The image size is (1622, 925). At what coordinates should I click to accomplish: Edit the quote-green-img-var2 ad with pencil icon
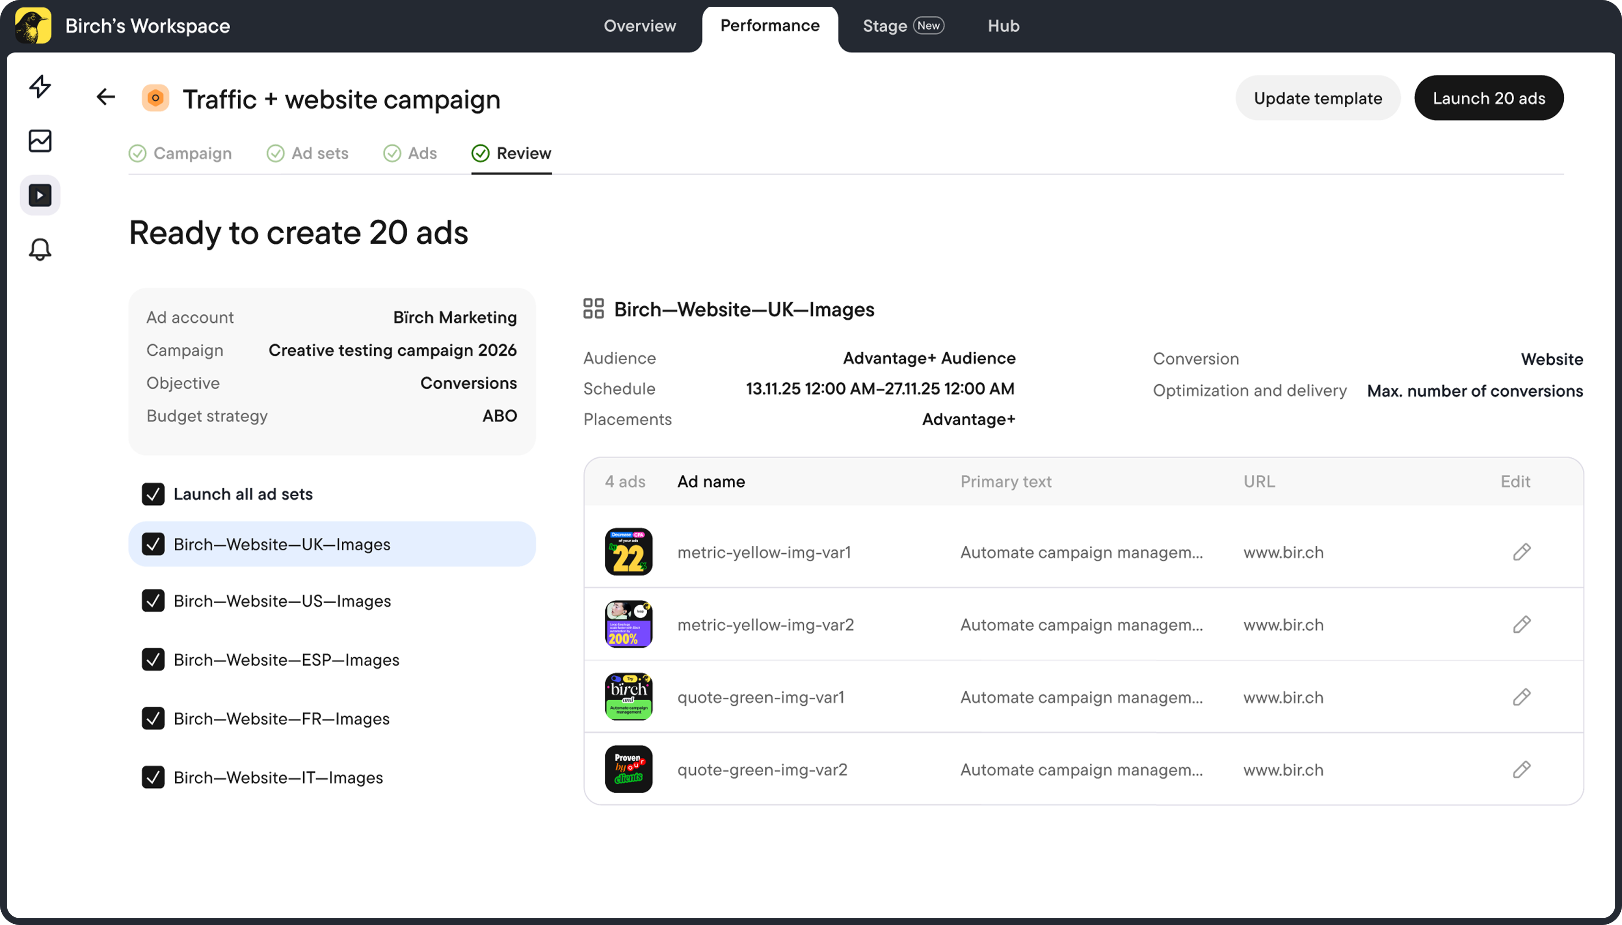[1521, 769]
